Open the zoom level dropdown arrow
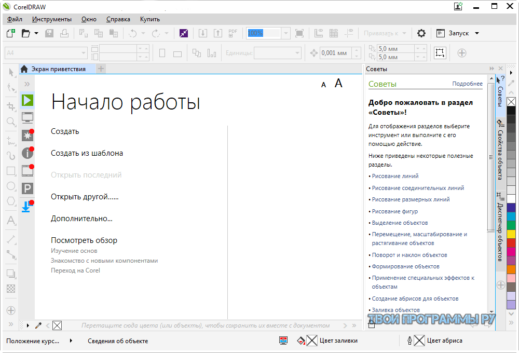This screenshot has width=519, height=353. click(x=285, y=33)
